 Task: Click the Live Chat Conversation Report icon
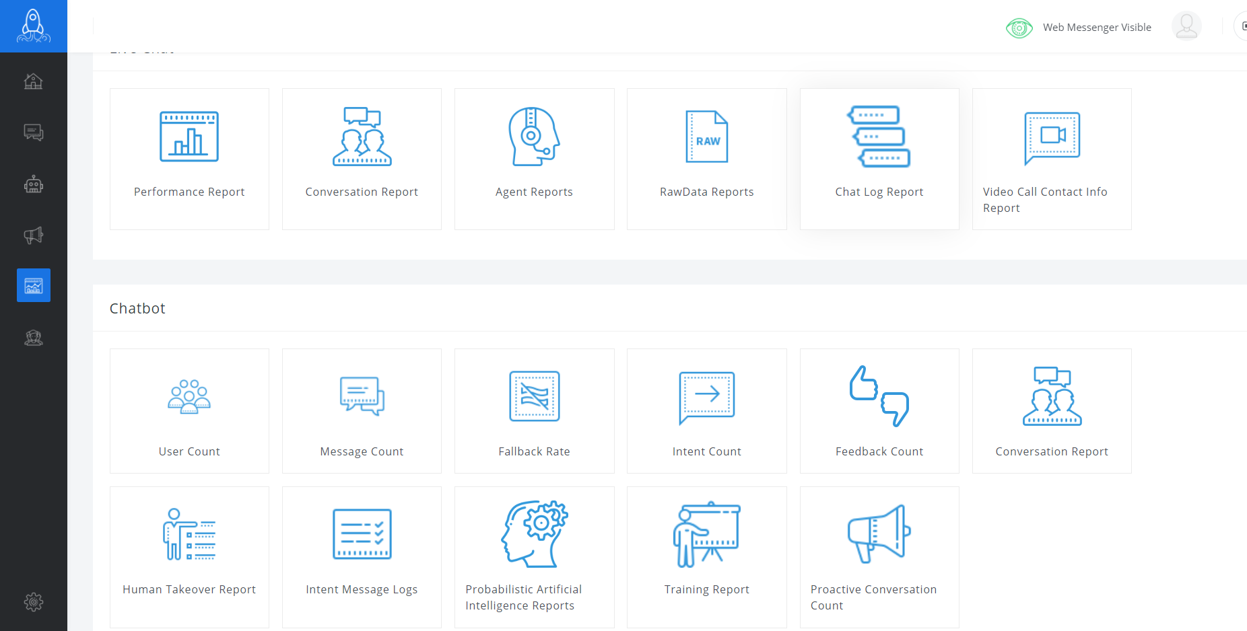[362, 137]
